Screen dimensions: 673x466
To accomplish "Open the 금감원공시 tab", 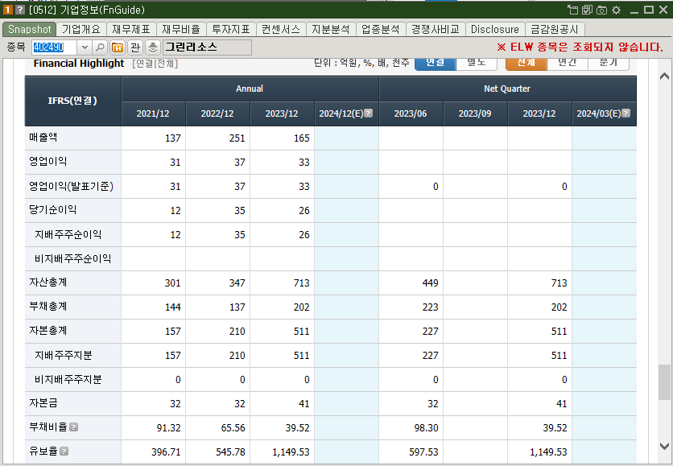I will pyautogui.click(x=555, y=29).
